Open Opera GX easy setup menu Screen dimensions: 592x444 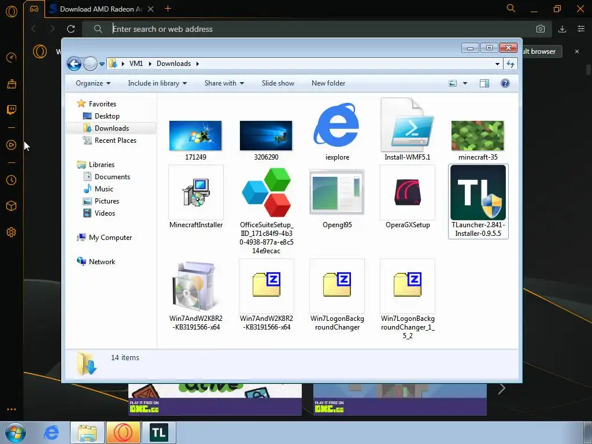[x=581, y=29]
